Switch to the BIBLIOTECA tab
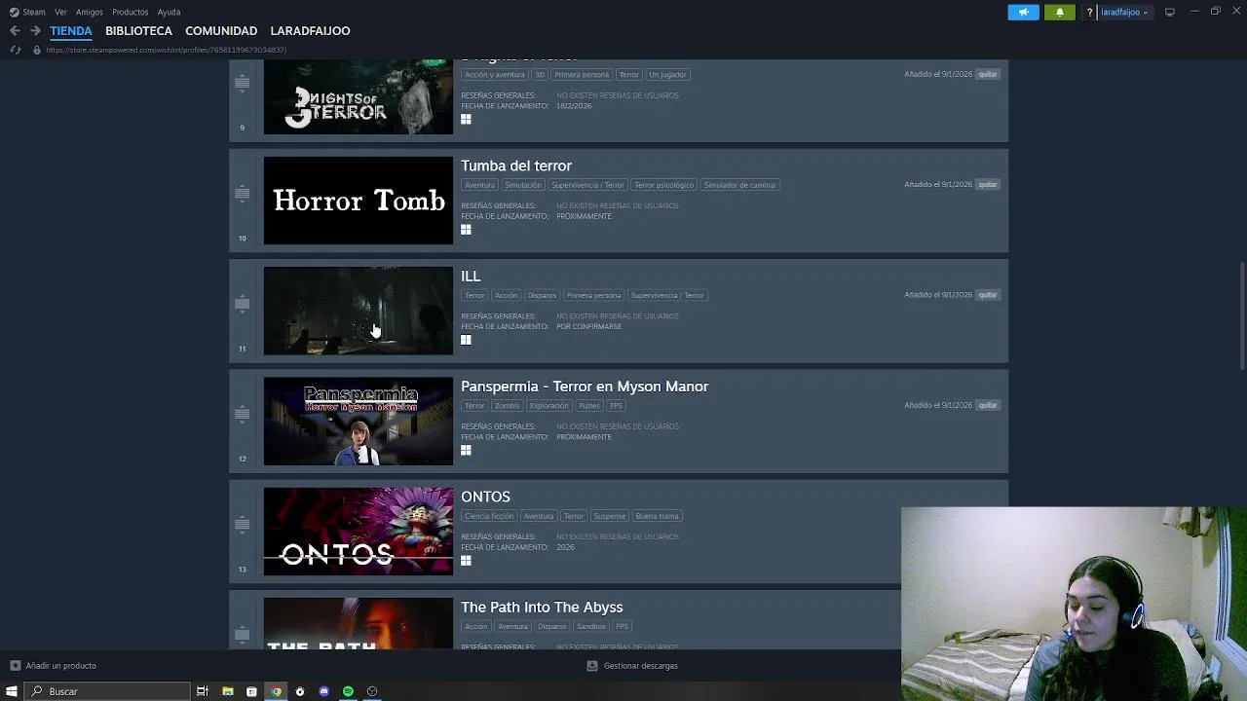Image resolution: width=1247 pixels, height=701 pixels. pyautogui.click(x=138, y=31)
